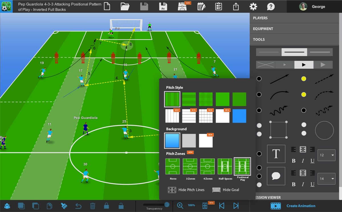
Task: Open the folder icon to load session
Action: point(125,6)
